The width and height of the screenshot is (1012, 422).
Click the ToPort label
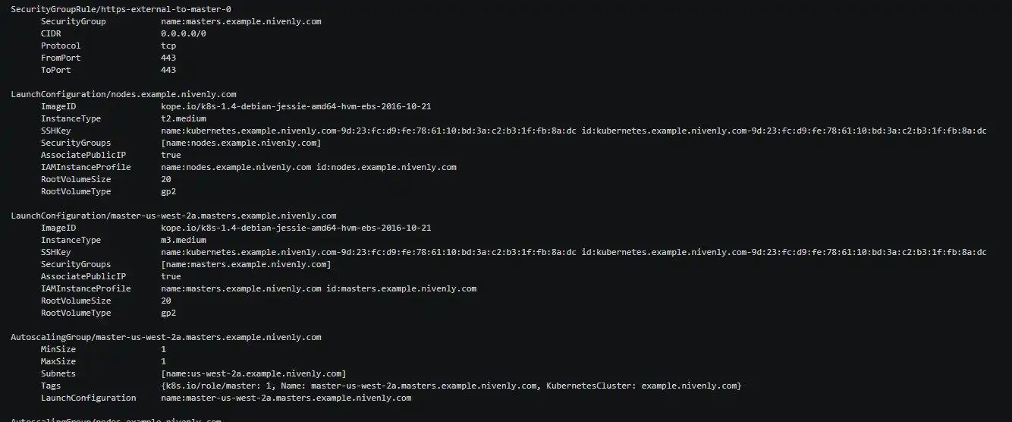[x=55, y=70]
